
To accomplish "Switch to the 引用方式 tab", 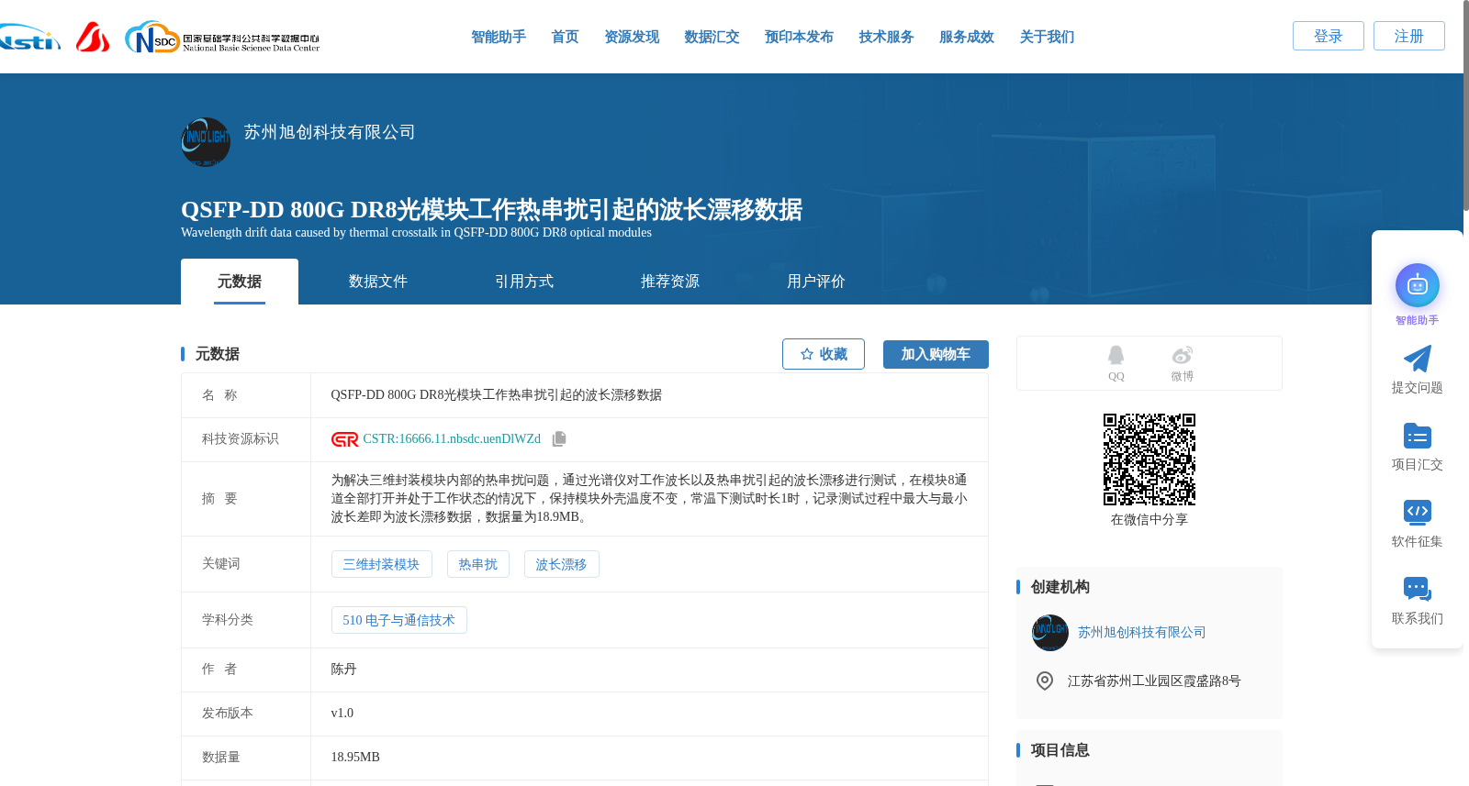I will [x=524, y=282].
